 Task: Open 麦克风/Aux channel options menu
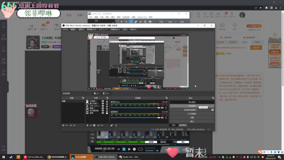point(166,108)
